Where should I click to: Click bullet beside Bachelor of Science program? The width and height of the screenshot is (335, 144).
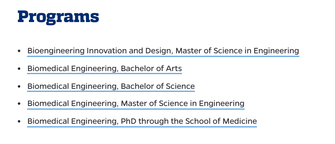(x=19, y=86)
